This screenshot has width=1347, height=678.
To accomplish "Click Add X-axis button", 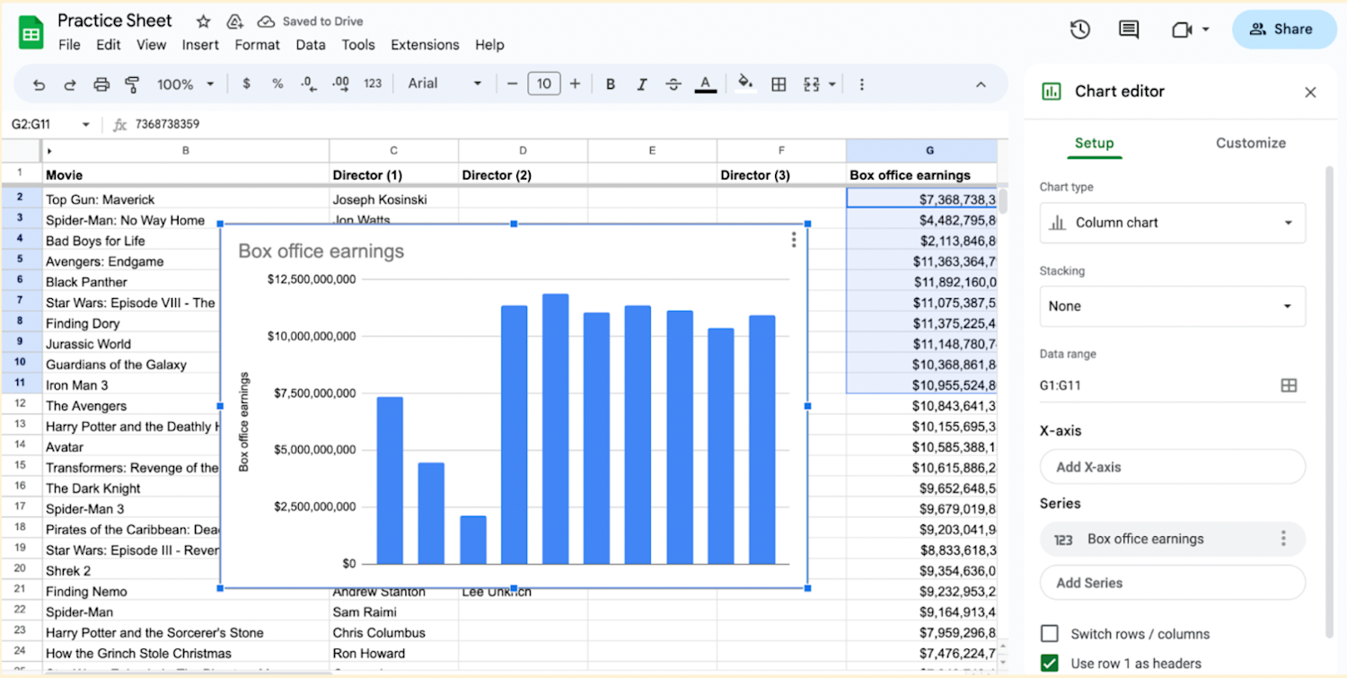I will pyautogui.click(x=1173, y=467).
